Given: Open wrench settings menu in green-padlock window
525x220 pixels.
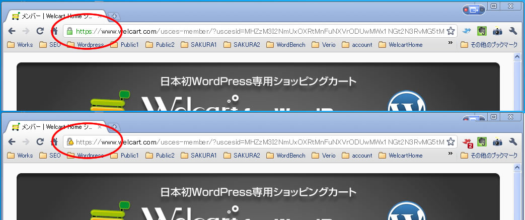Looking at the screenshot, I should point(513,31).
